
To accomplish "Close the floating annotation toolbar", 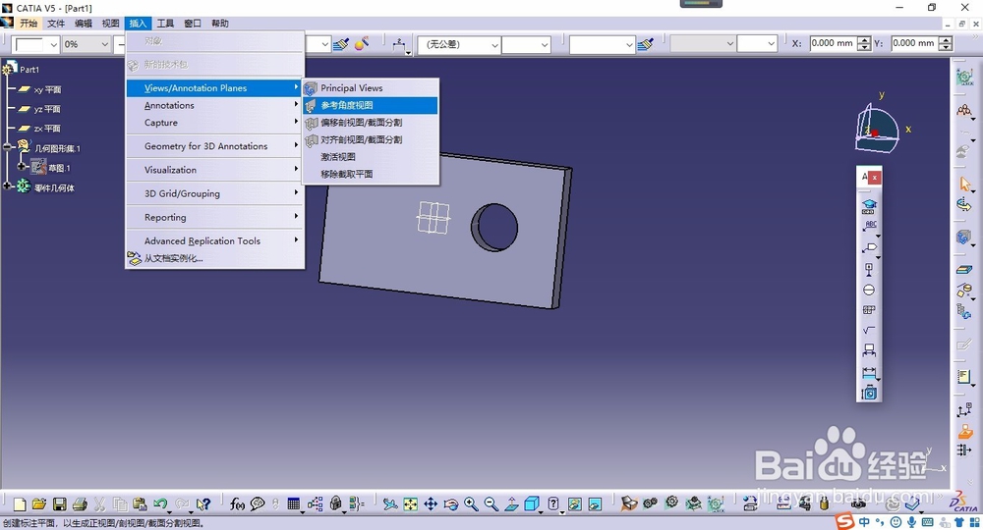I will [x=875, y=178].
